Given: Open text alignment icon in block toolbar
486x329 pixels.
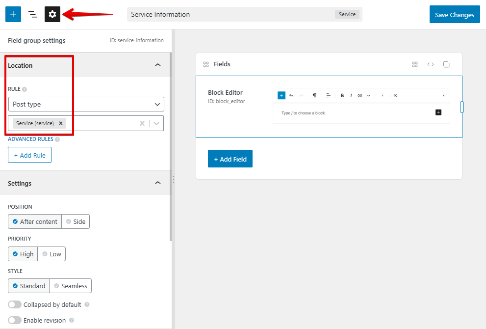Looking at the screenshot, I should pos(328,95).
